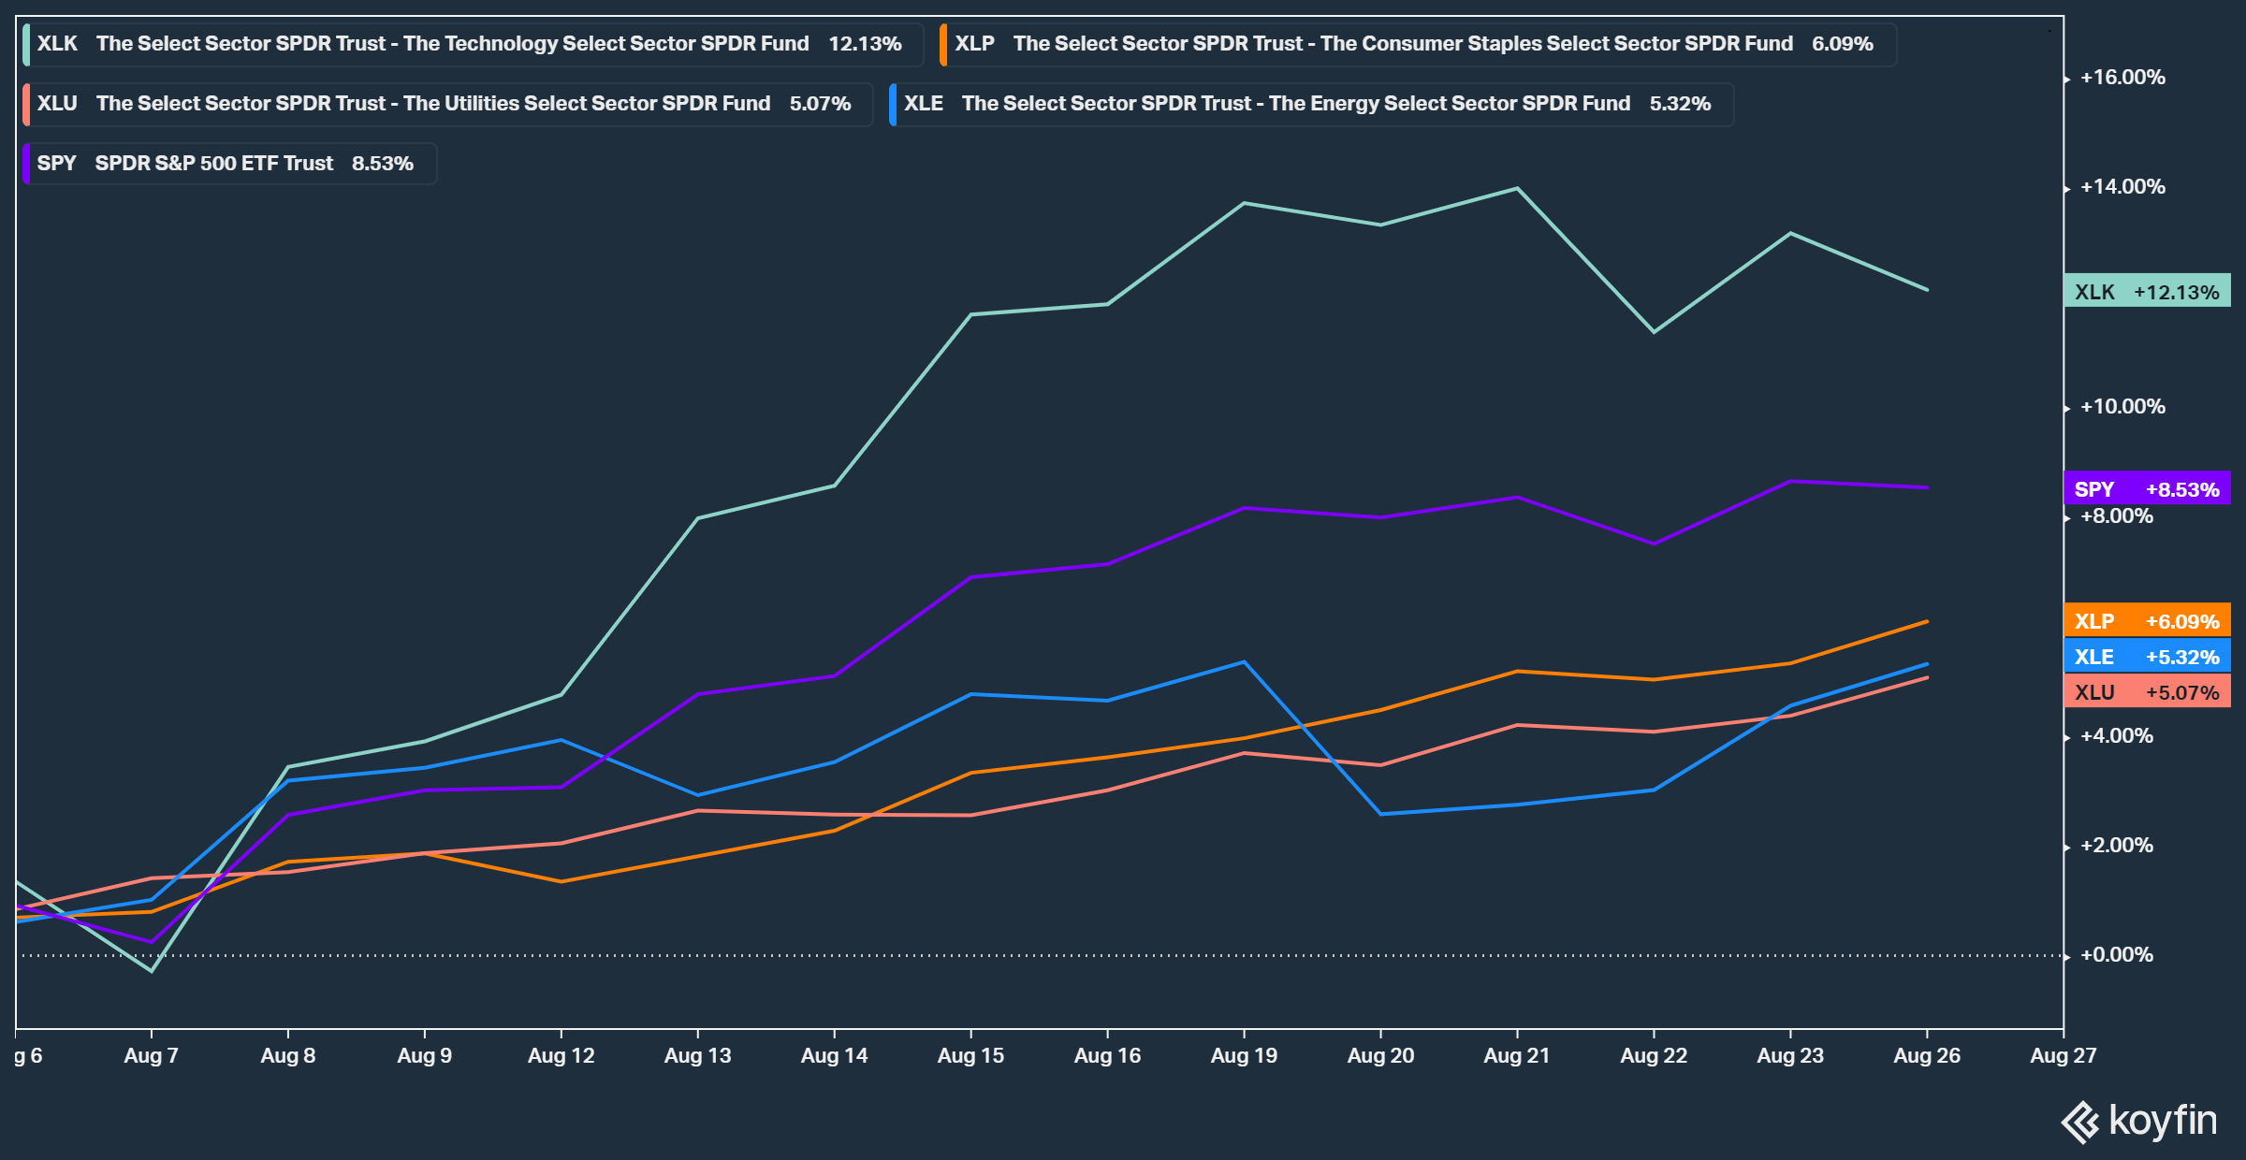Select the XLE Energy Select Sector legend entry
The image size is (2246, 1160).
(x=1310, y=104)
